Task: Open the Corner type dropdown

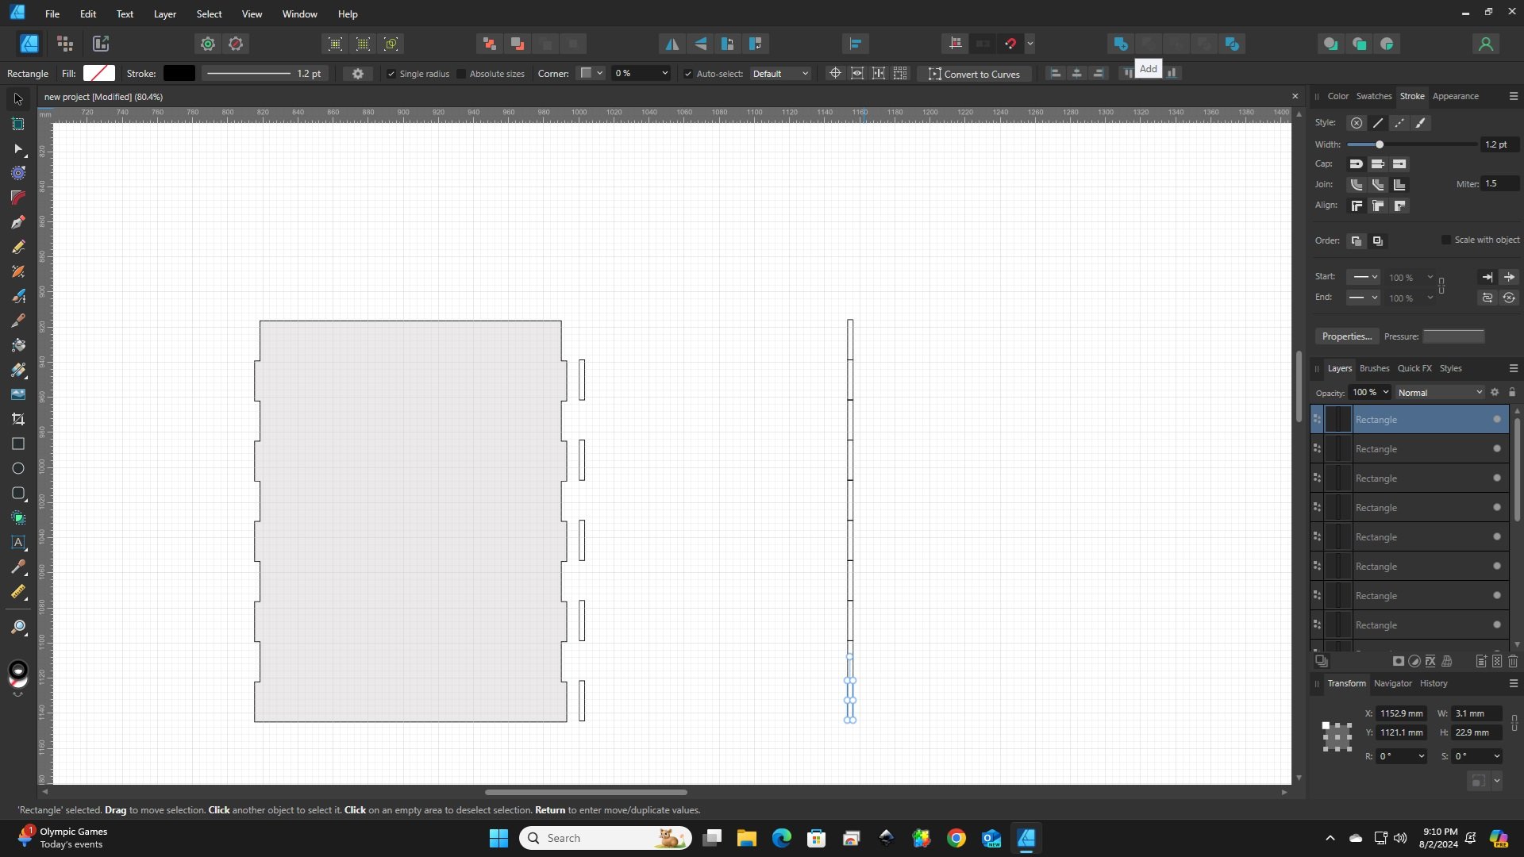Action: (591, 73)
